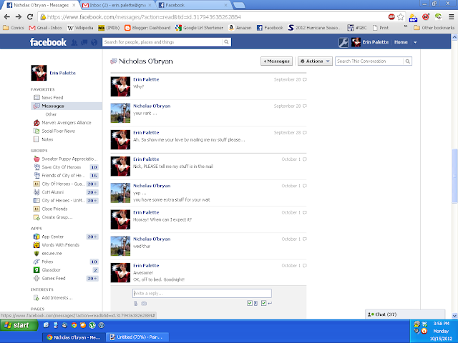Switch to the Untitled Paint taskbar window
This screenshot has width=458, height=343.
click(x=137, y=337)
